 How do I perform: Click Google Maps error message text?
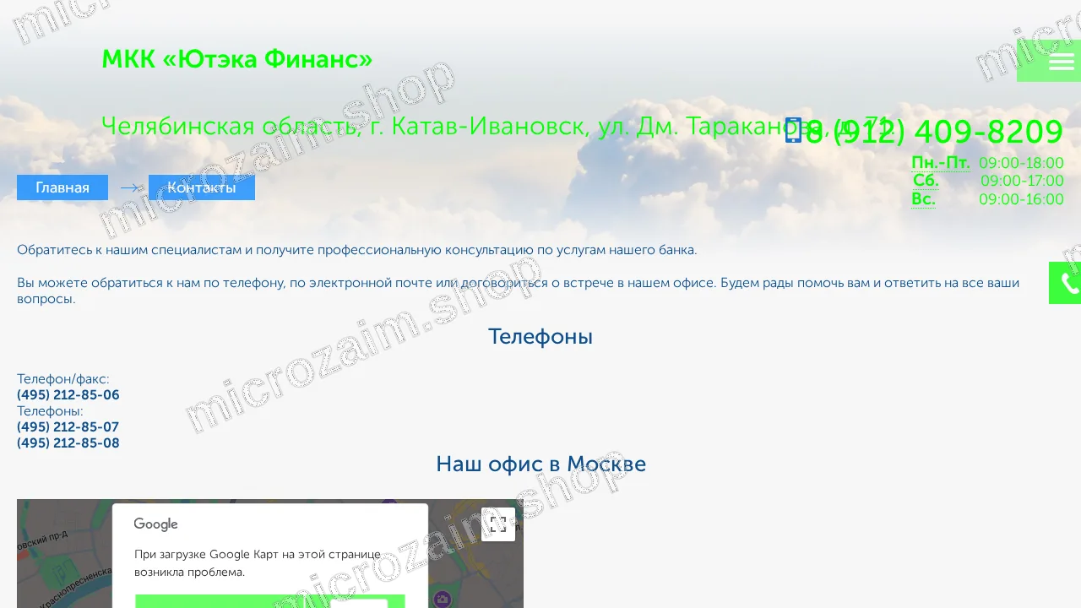click(258, 563)
